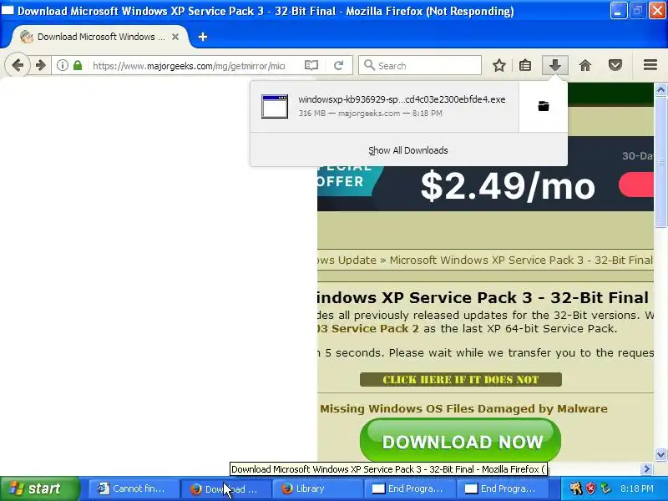The image size is (668, 501).
Task: Open containing folder of the downloaded file
Action: tap(544, 106)
